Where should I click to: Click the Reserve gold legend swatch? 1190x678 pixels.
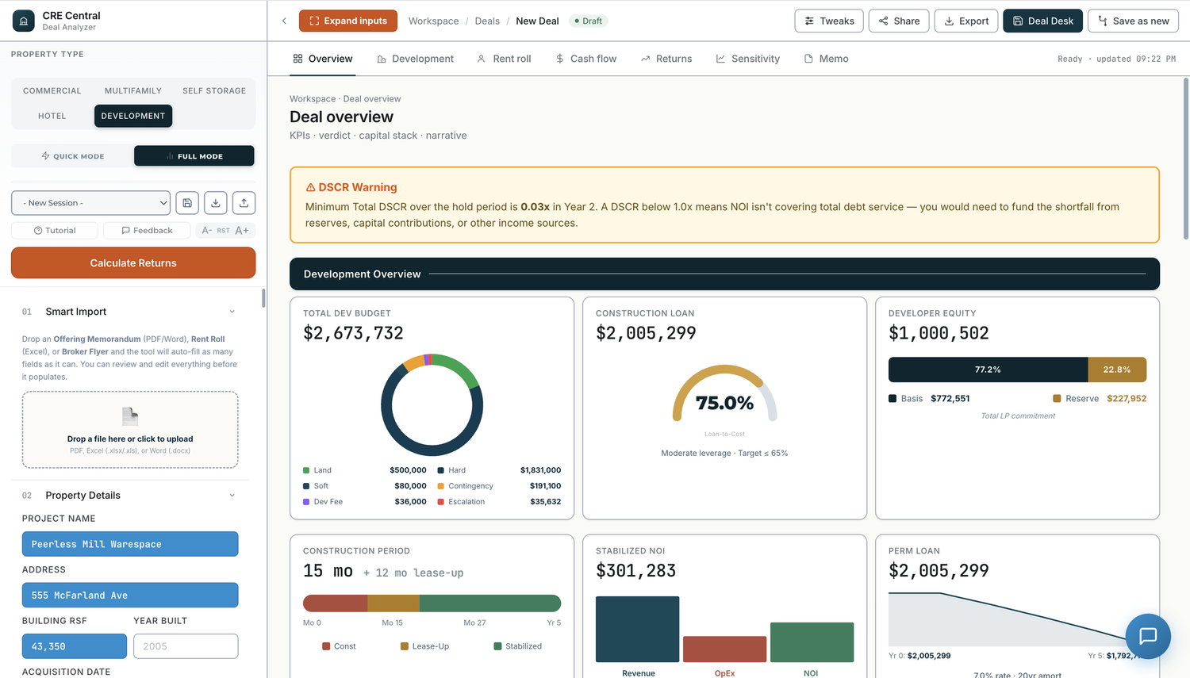click(x=1057, y=399)
